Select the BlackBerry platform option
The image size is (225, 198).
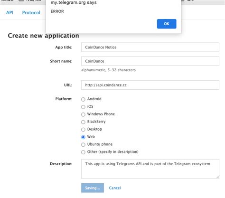pyautogui.click(x=83, y=122)
